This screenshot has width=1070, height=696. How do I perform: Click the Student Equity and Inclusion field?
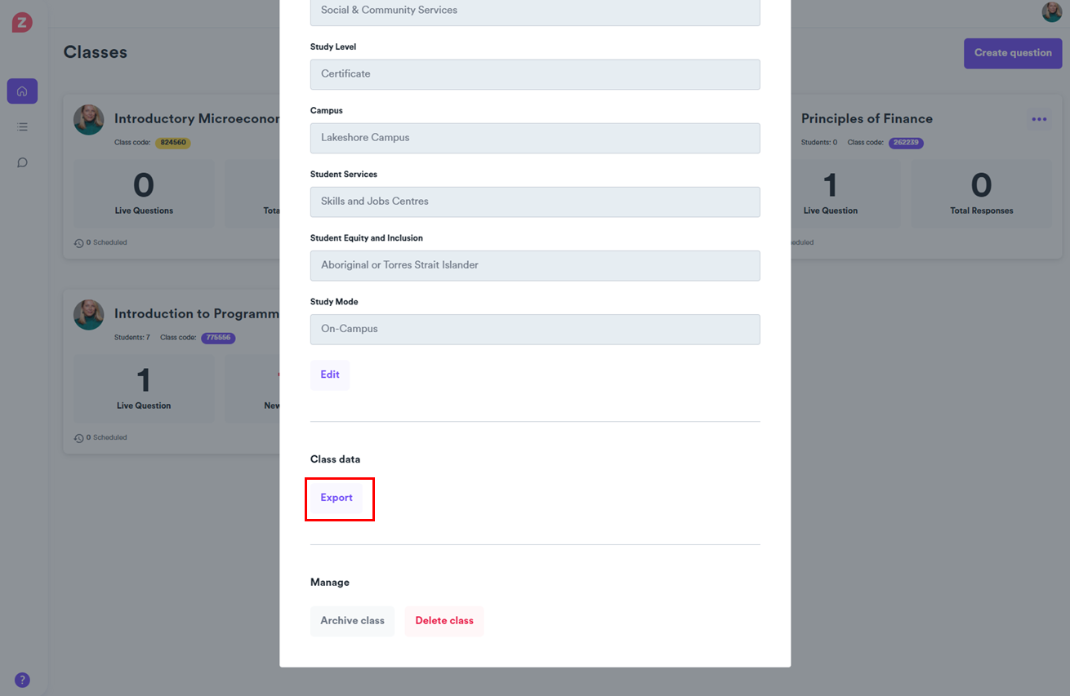[535, 265]
